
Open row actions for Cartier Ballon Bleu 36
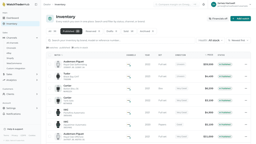point(246,88)
